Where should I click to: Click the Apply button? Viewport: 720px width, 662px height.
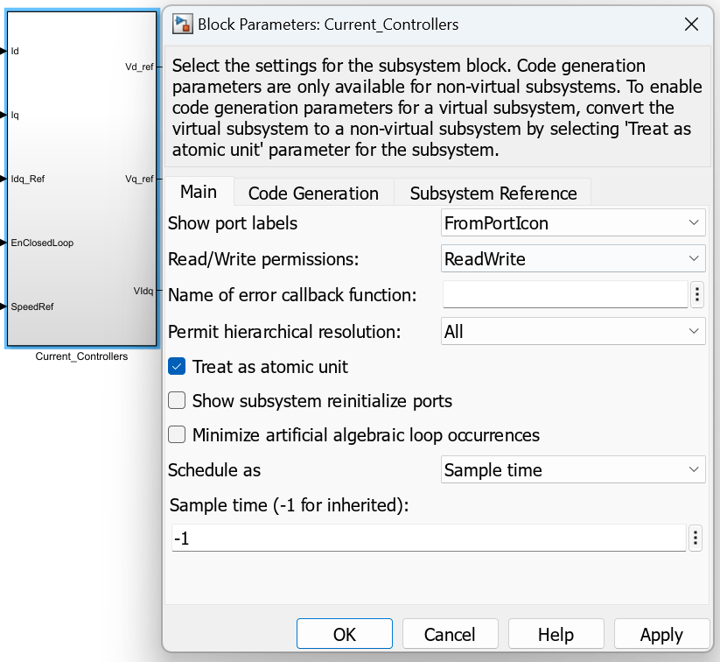pos(661,635)
